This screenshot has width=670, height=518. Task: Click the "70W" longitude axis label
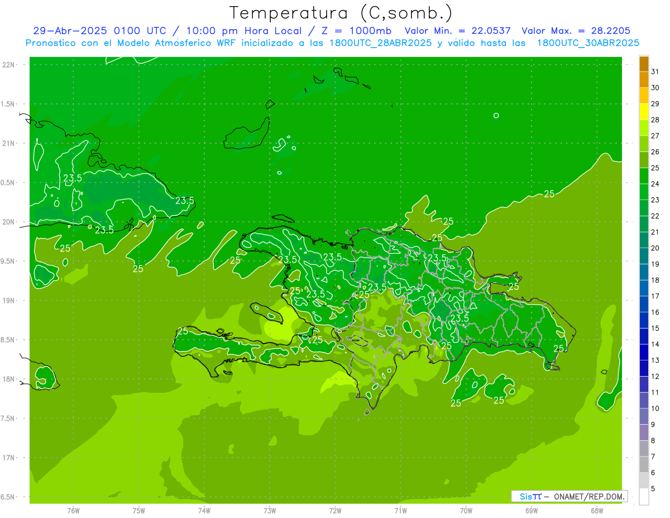click(466, 511)
